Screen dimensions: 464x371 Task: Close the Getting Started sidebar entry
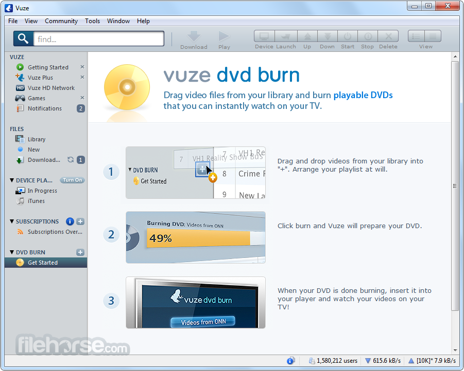click(x=82, y=67)
